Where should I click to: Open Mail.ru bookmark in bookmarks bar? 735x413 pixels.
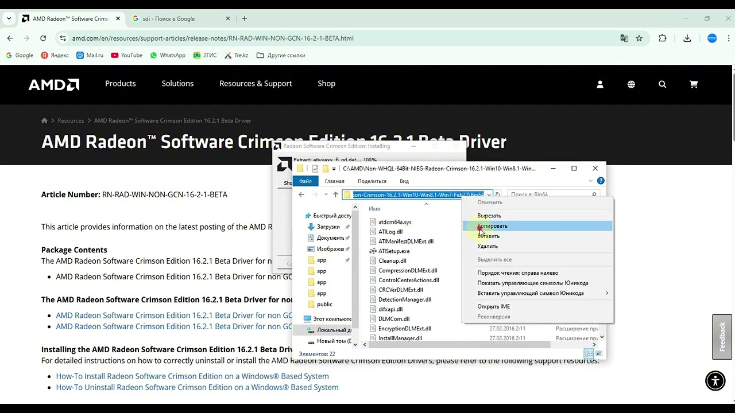click(x=90, y=56)
